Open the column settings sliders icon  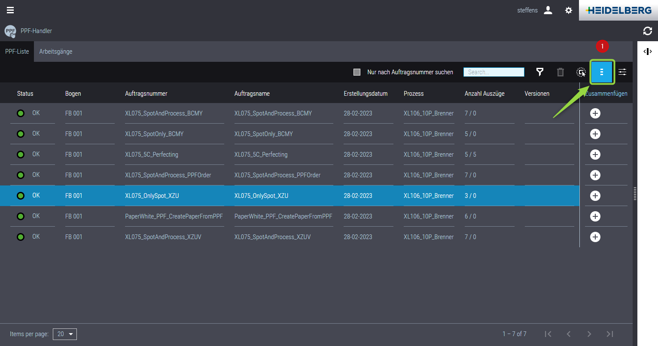pyautogui.click(x=622, y=72)
